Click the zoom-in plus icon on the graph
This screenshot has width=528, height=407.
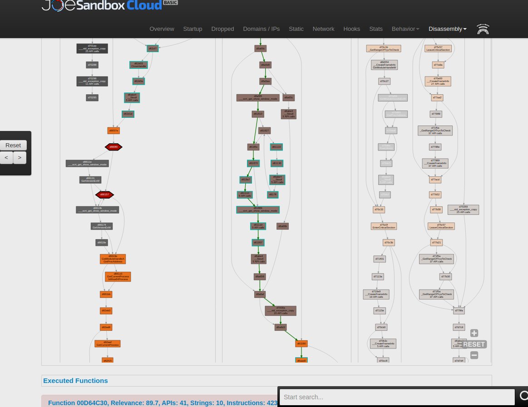coord(474,333)
